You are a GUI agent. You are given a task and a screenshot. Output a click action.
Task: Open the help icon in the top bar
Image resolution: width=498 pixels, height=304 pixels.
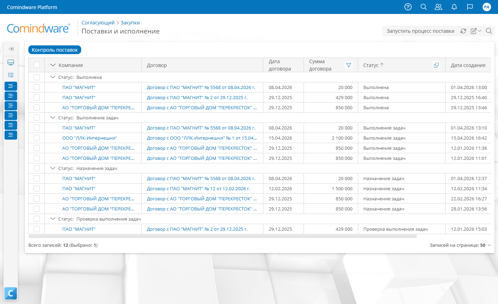(x=408, y=7)
